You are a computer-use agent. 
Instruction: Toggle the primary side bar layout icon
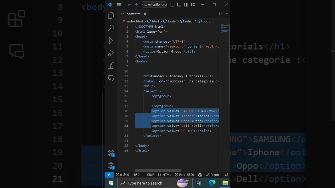172,4
